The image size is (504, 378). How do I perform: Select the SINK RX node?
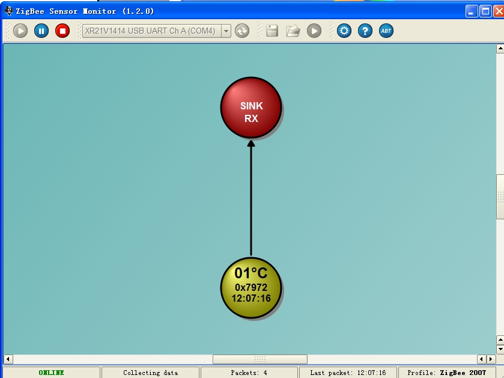[x=251, y=107]
